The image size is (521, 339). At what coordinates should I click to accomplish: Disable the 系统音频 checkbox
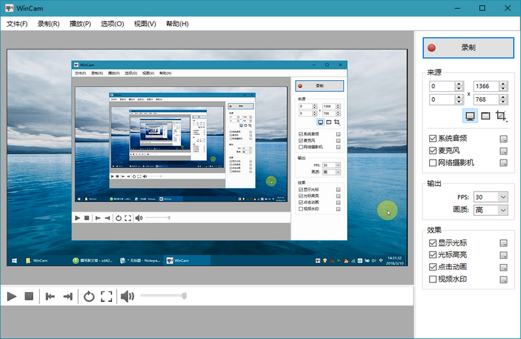coord(433,138)
